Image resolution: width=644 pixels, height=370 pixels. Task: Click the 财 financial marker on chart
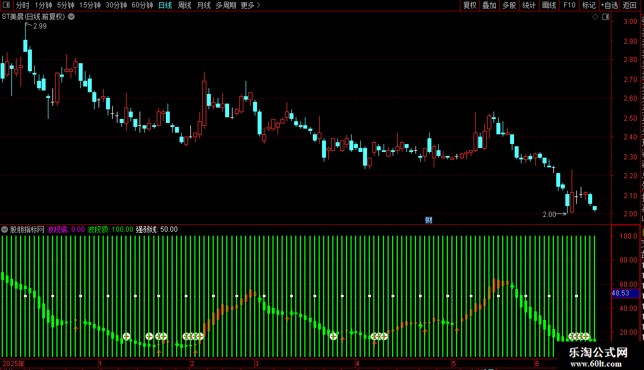click(x=429, y=220)
